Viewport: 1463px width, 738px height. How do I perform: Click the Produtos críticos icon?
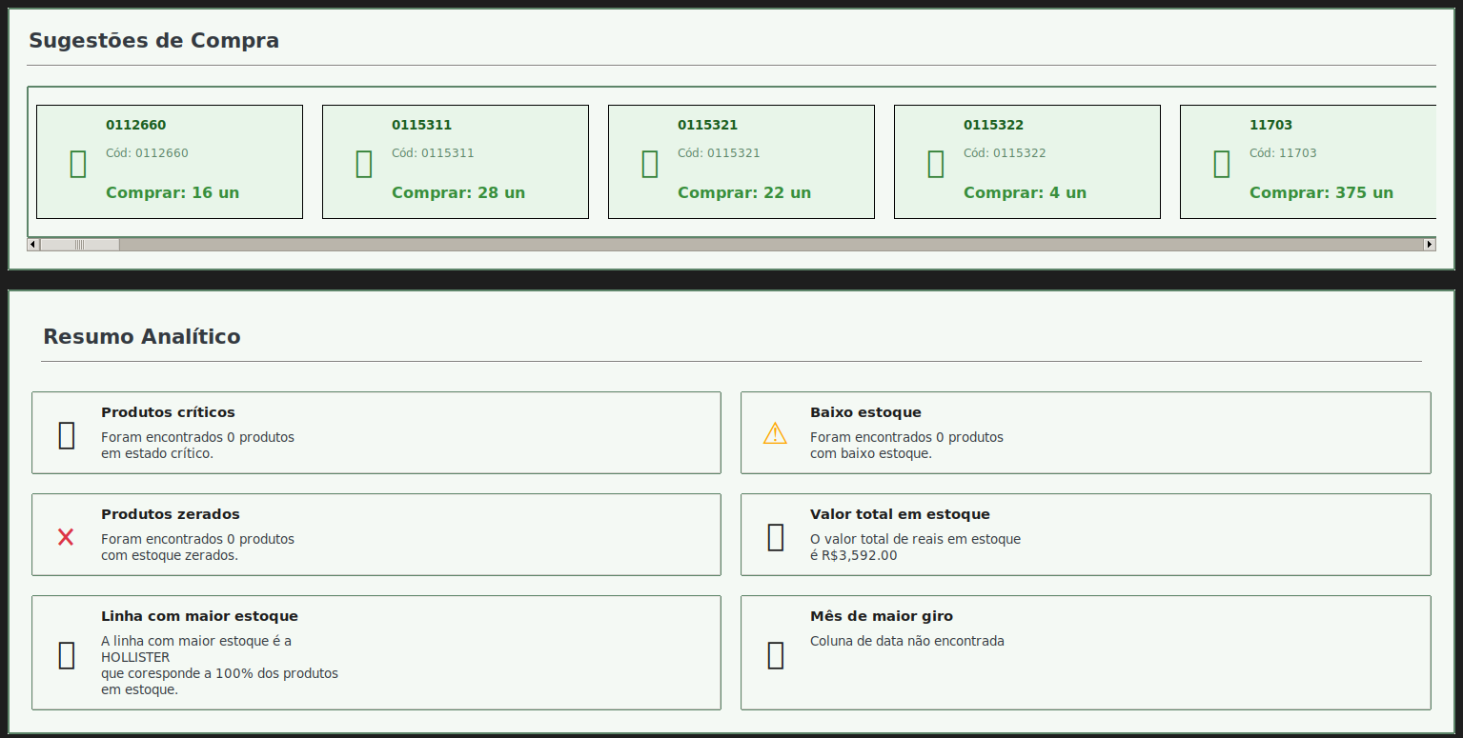click(67, 435)
